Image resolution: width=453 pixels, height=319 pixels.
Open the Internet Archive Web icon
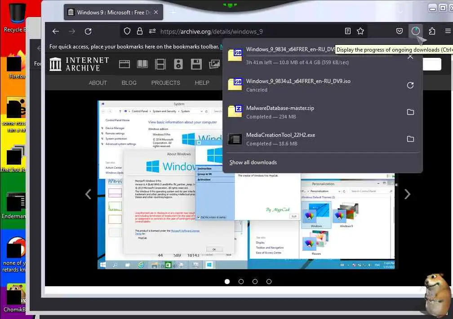coord(124,64)
